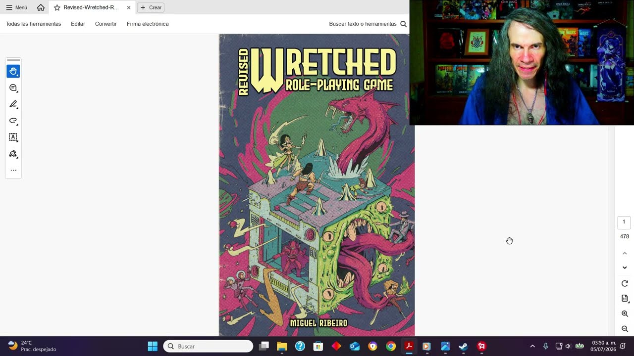Star the Revised-Wretched document tab
Image resolution: width=634 pixels, height=356 pixels.
pyautogui.click(x=57, y=7)
